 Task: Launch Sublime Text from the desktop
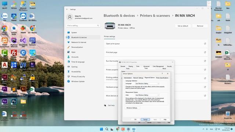pyautogui.click(x=14, y=90)
